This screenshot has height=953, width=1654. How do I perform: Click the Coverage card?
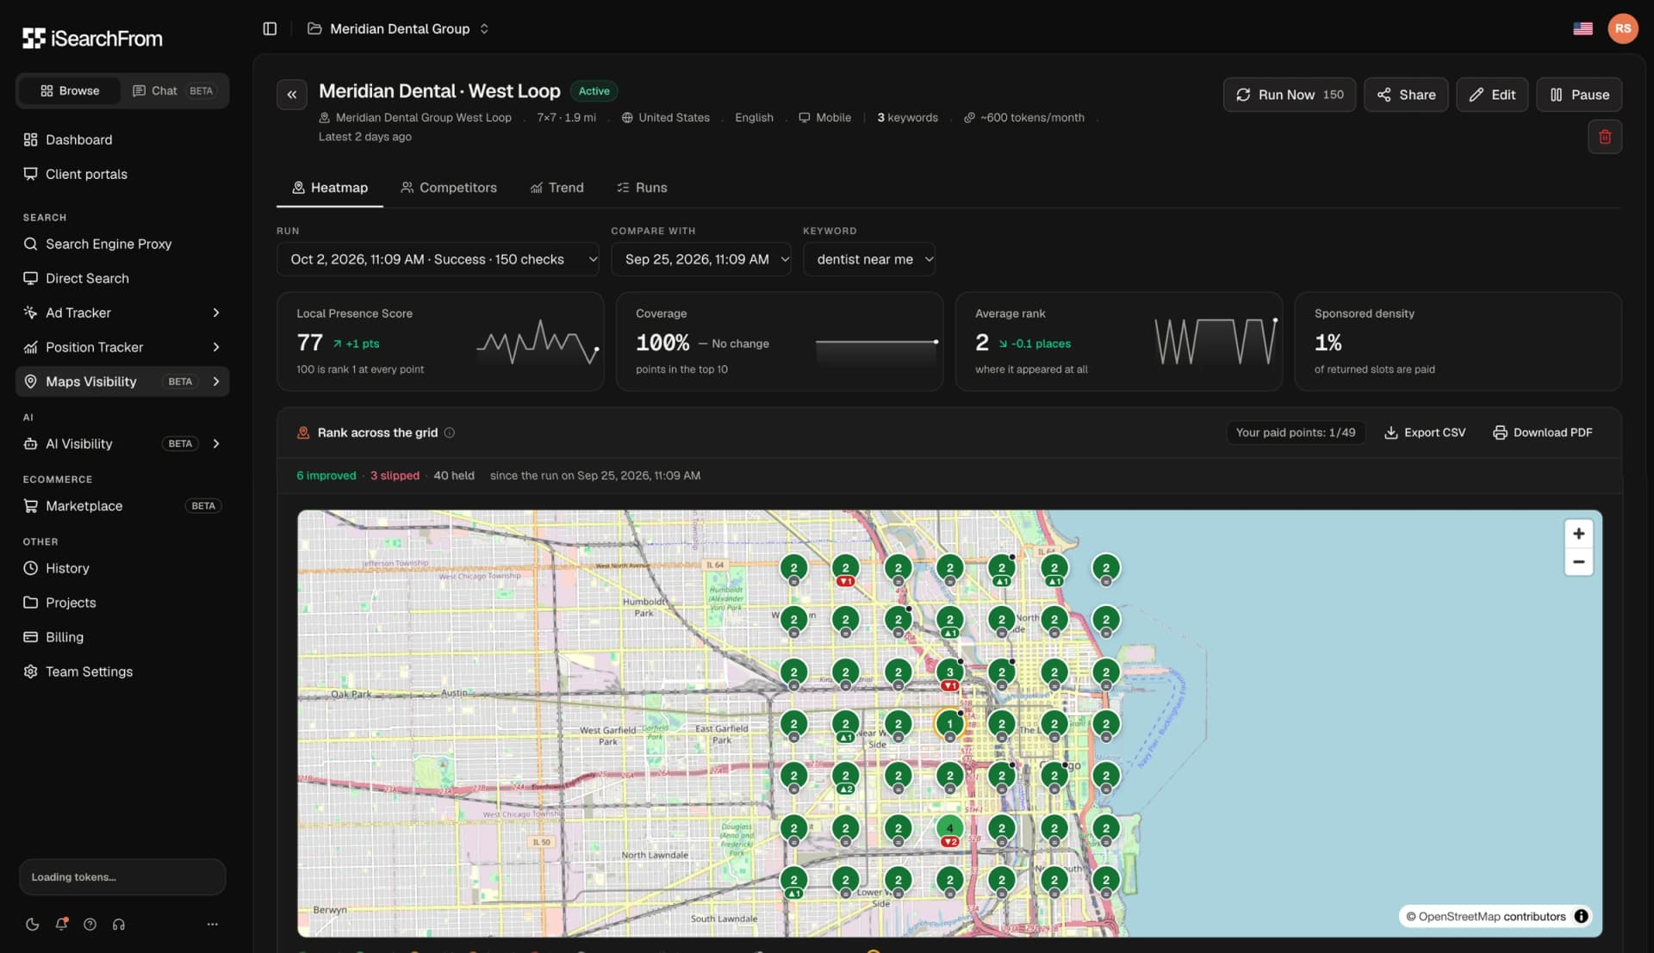pos(779,342)
